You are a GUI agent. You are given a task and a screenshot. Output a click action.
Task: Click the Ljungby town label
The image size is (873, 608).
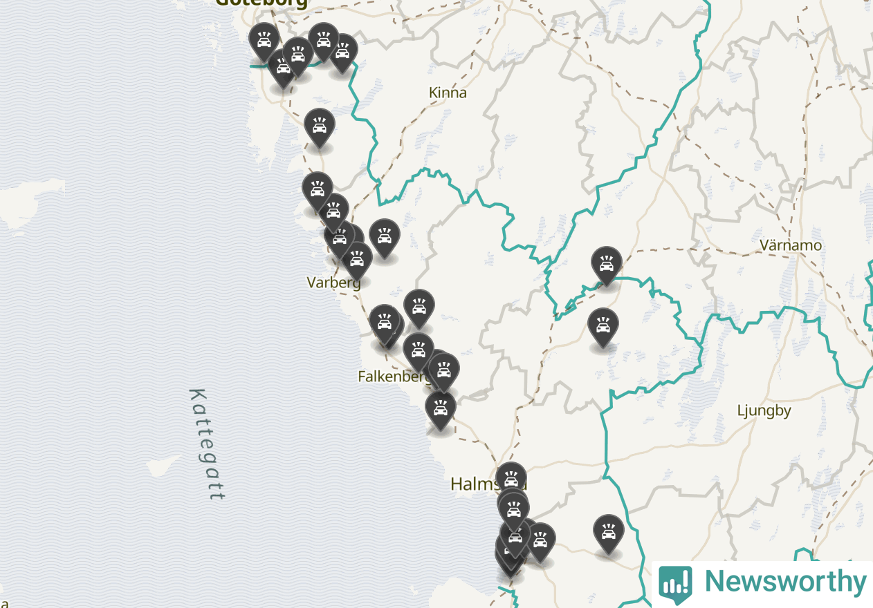click(764, 411)
